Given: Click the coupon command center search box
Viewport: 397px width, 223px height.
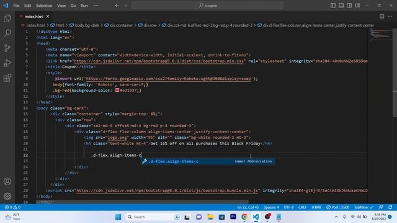Looking at the screenshot, I should click(208, 6).
